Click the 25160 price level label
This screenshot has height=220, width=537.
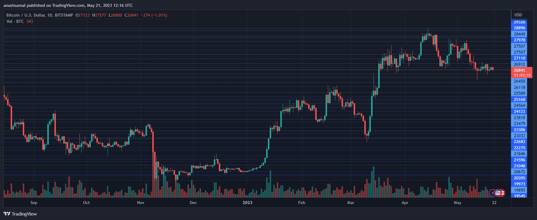click(x=519, y=99)
